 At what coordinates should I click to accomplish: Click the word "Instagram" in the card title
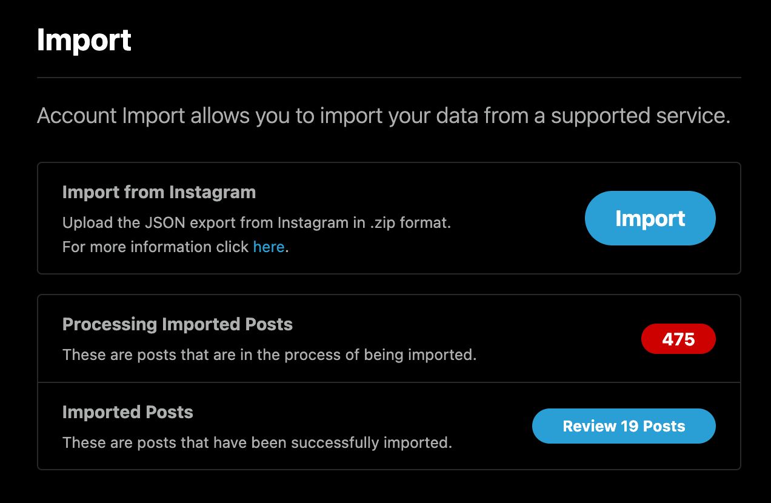point(212,193)
